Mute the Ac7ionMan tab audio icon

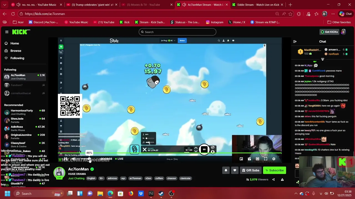pos(184,5)
